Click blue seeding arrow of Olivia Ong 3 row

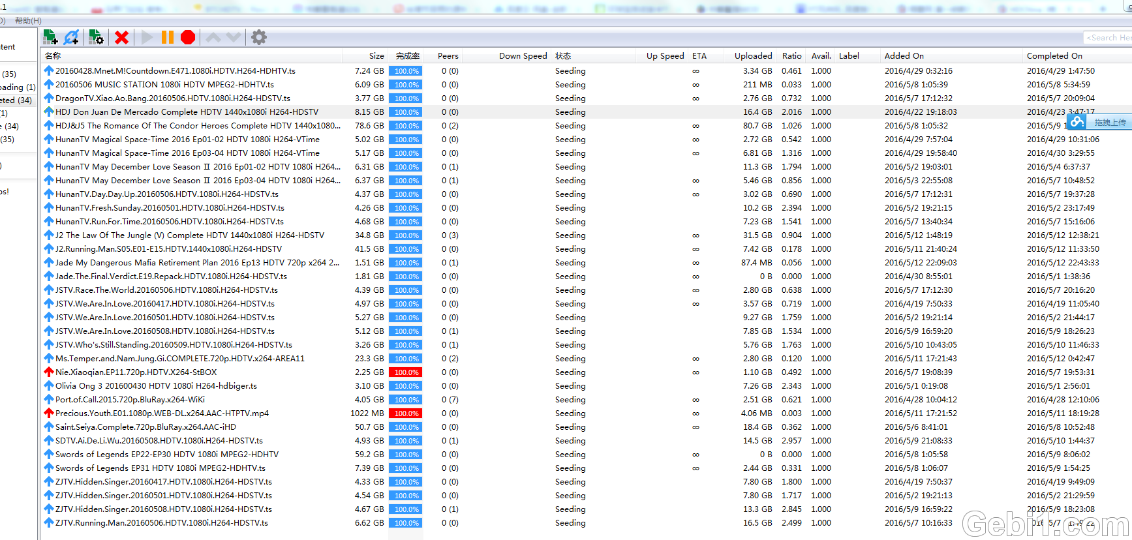tap(49, 385)
